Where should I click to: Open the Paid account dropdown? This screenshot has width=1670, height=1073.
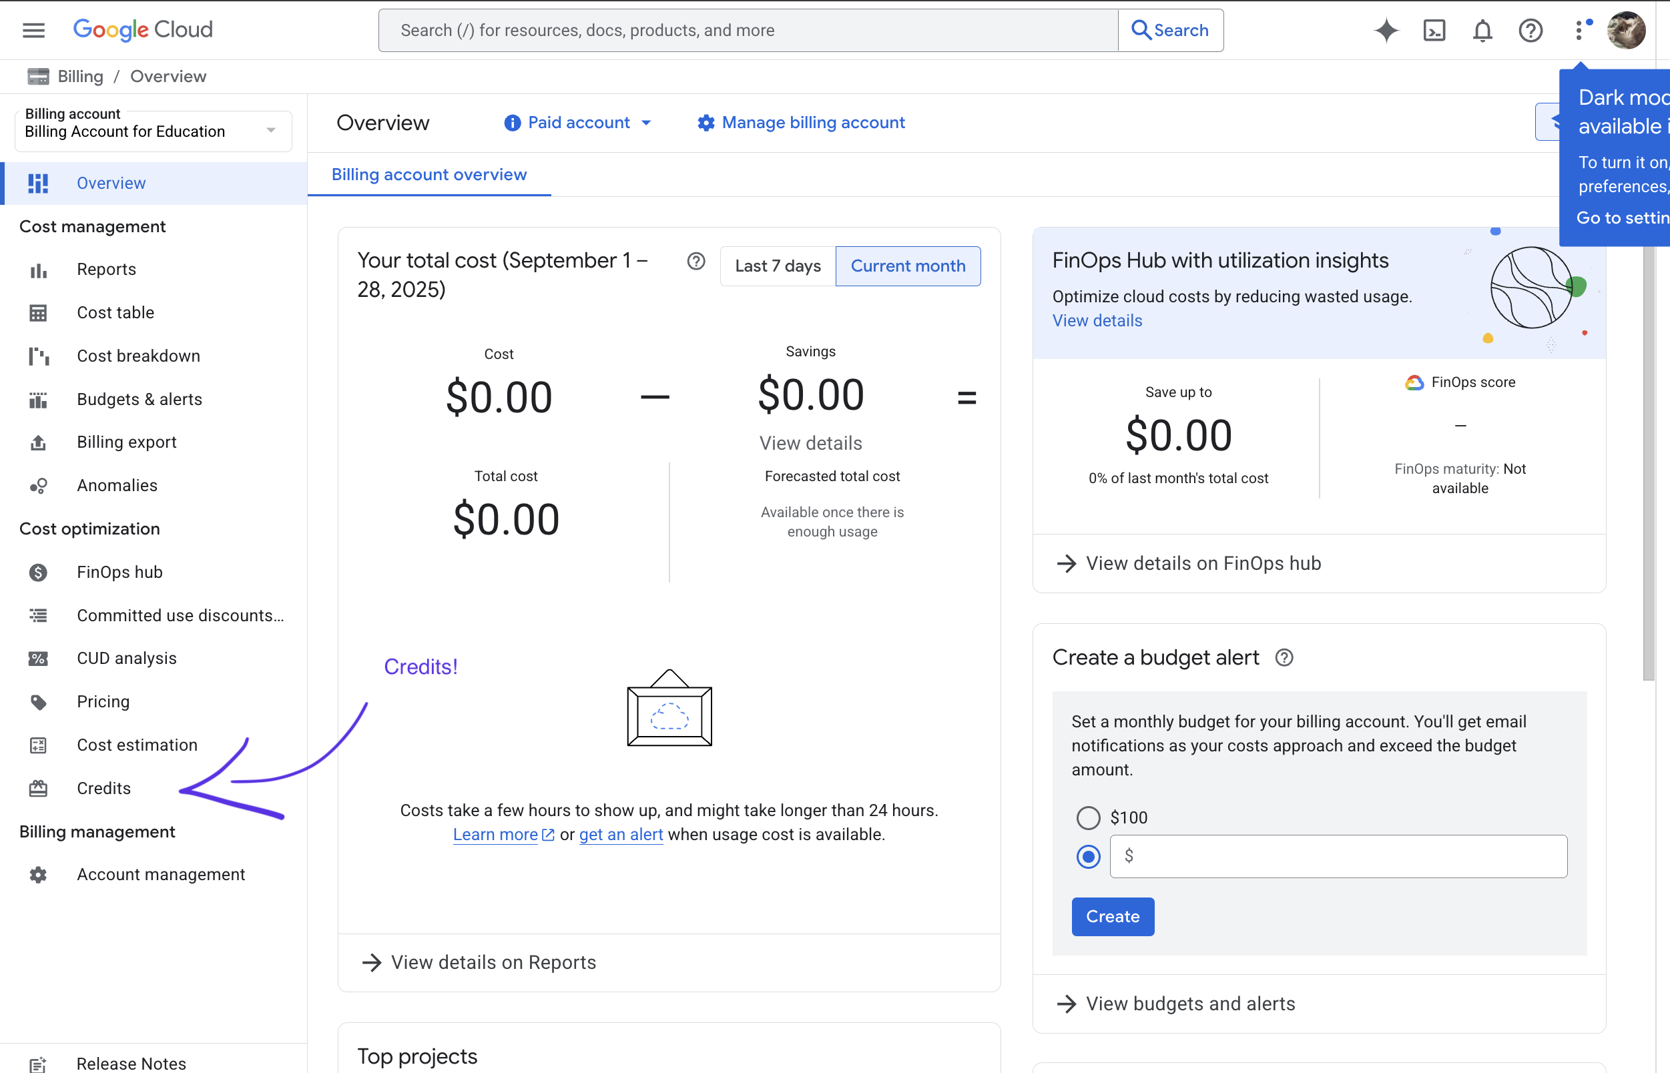[x=578, y=123]
